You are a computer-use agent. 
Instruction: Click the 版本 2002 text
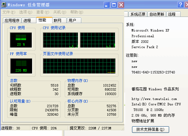(x=140, y=42)
